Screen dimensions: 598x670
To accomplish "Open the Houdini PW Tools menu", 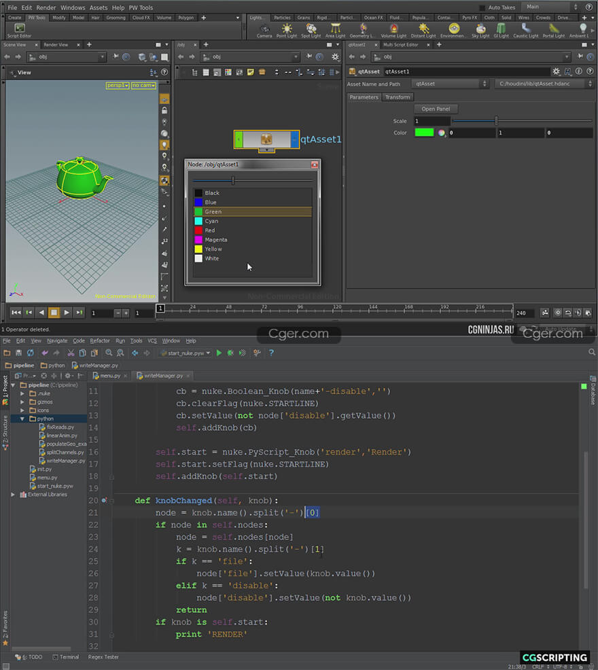I will (141, 7).
